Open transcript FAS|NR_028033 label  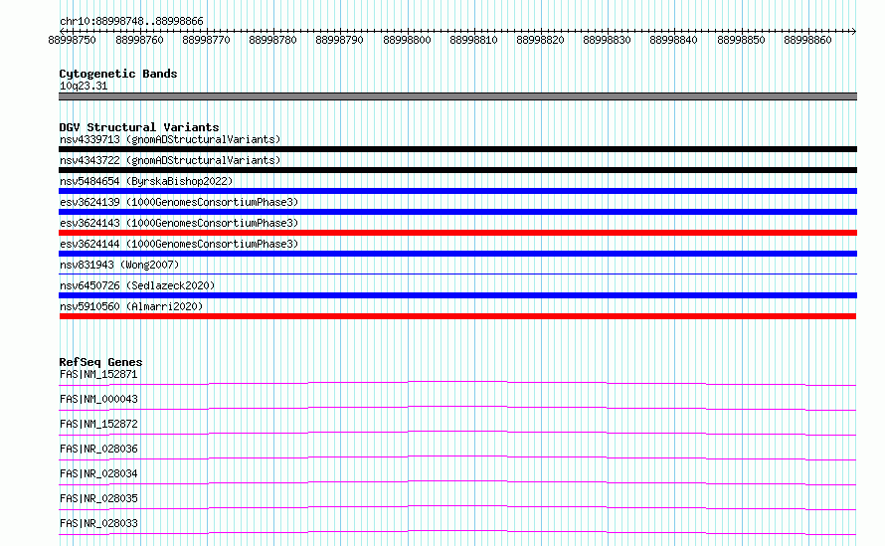pos(98,523)
